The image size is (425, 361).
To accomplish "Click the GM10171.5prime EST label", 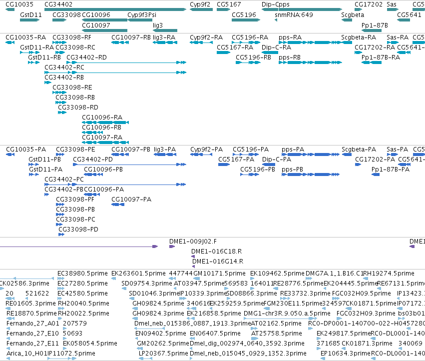I will [x=219, y=273].
